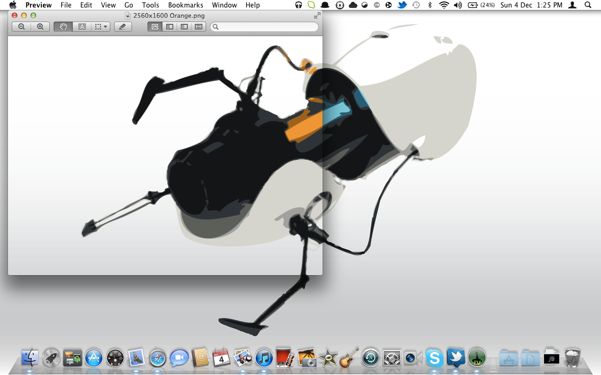This screenshot has width=601, height=375.
Task: Open Time Machine from the Dock
Action: click(370, 359)
